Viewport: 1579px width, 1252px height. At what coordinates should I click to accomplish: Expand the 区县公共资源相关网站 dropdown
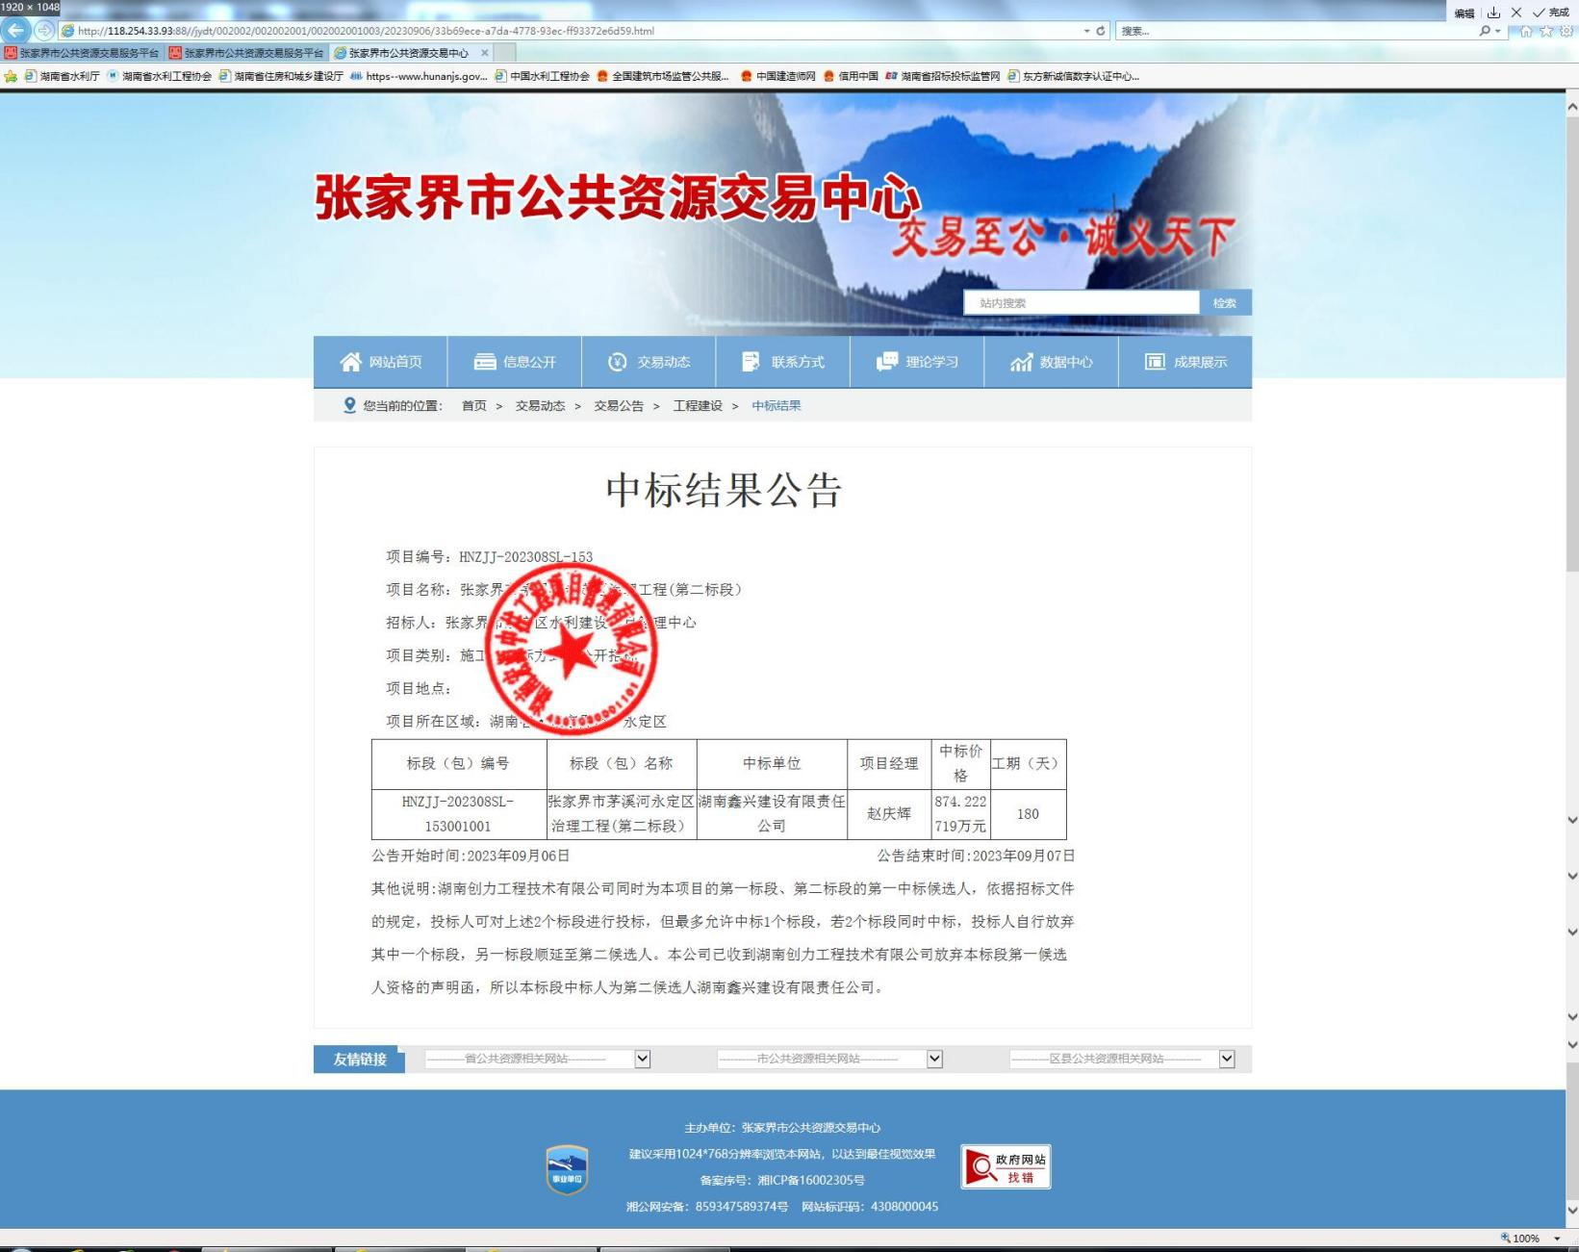pyautogui.click(x=1226, y=1058)
